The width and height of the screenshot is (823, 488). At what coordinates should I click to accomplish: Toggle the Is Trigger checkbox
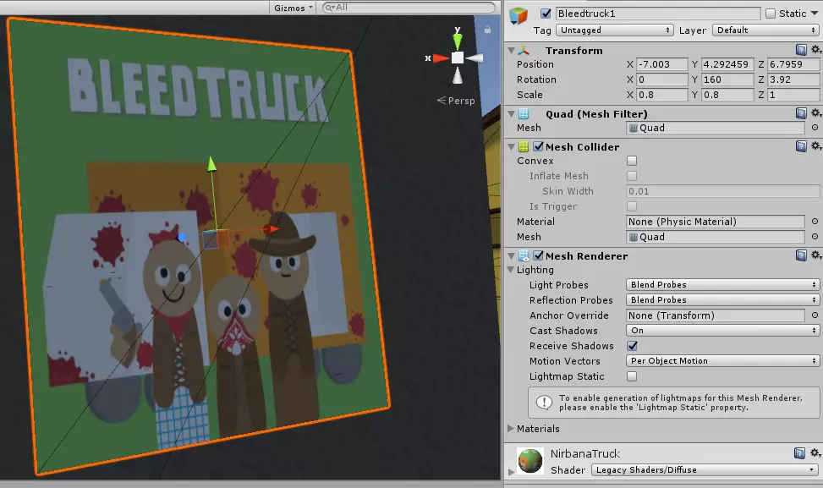[x=632, y=206]
